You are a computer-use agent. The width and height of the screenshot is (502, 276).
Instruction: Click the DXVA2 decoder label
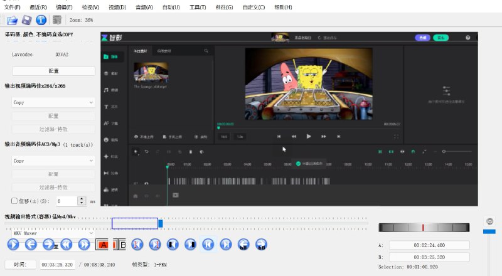pos(61,55)
